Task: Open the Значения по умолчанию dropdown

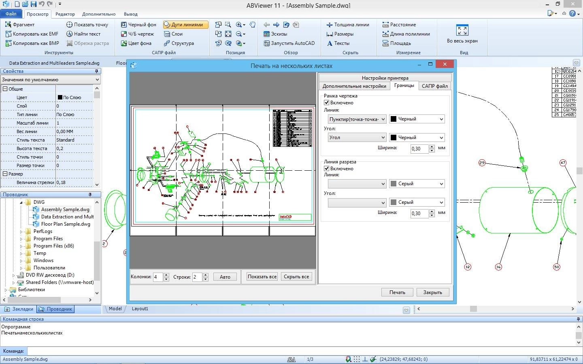Action: (50, 80)
